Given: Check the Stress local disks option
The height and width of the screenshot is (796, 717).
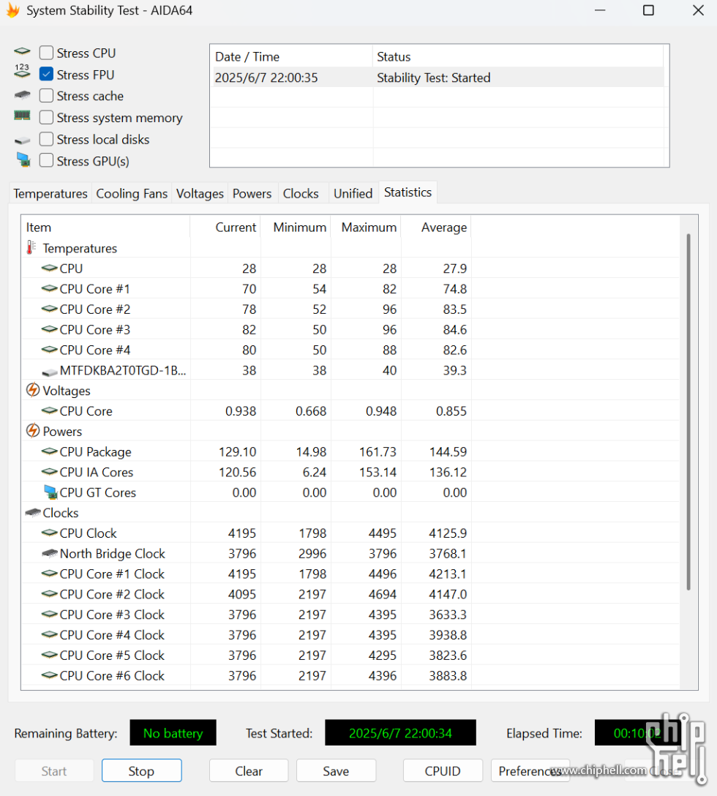Looking at the screenshot, I should [46, 139].
